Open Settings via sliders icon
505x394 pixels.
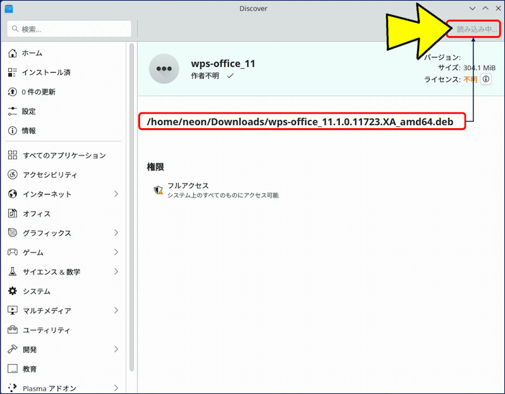pyautogui.click(x=13, y=111)
